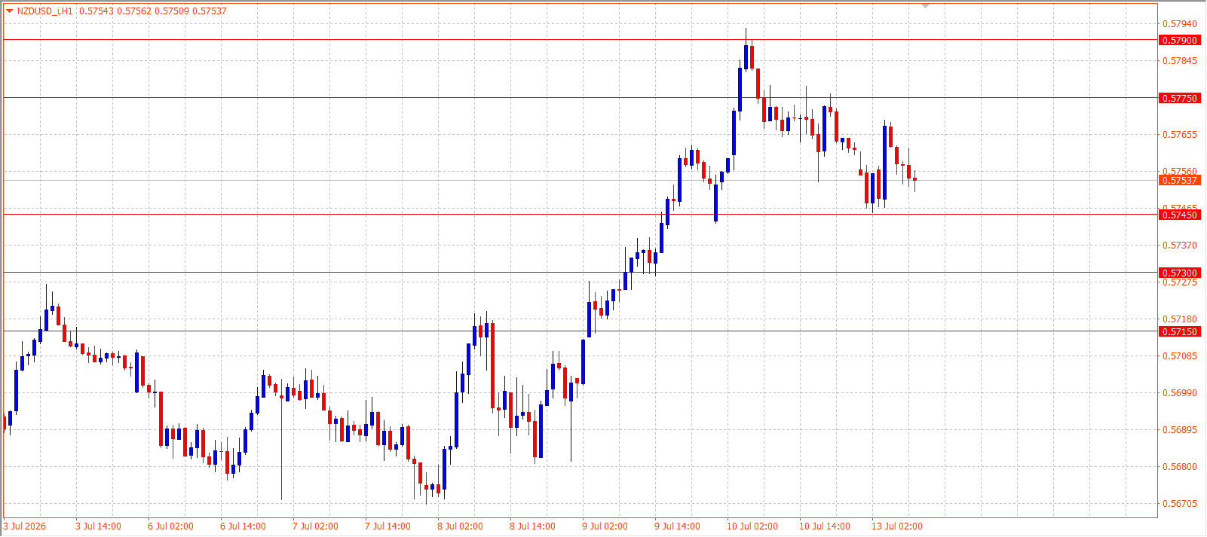This screenshot has height=537, width=1207.
Task: Click the 0.57655 price scale label
Action: tap(1180, 135)
